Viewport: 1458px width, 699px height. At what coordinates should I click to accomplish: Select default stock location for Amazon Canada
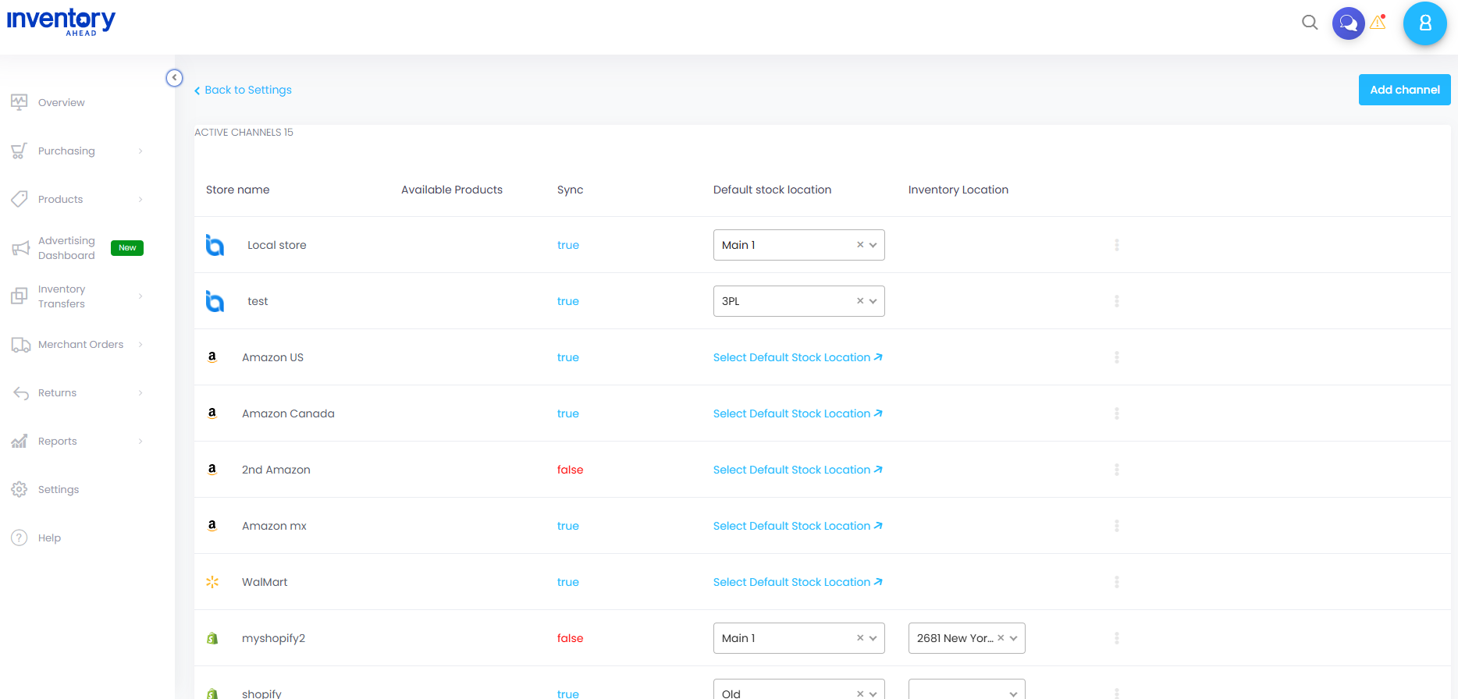(x=798, y=413)
